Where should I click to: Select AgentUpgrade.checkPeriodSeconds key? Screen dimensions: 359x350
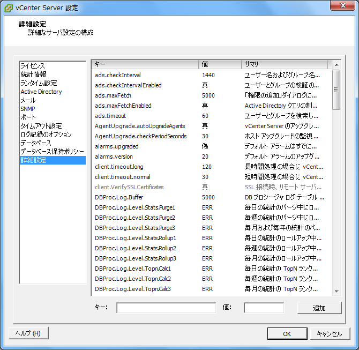pos(141,136)
